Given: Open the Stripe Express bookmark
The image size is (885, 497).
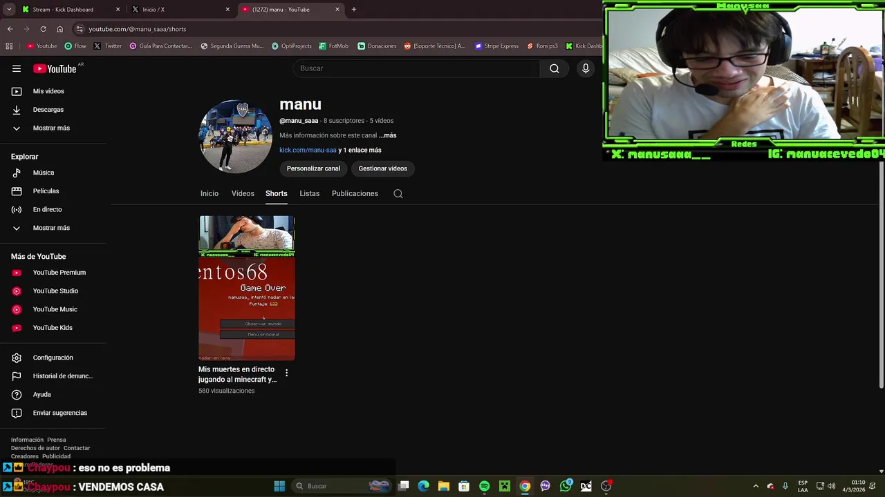Looking at the screenshot, I should (496, 46).
